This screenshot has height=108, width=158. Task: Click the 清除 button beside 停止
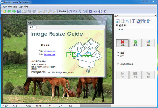149,75
